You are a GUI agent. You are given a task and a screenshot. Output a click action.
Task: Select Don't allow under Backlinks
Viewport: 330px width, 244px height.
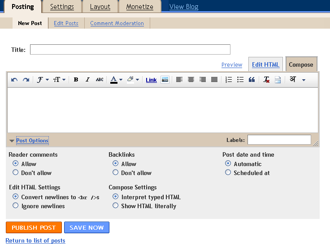[x=115, y=172]
